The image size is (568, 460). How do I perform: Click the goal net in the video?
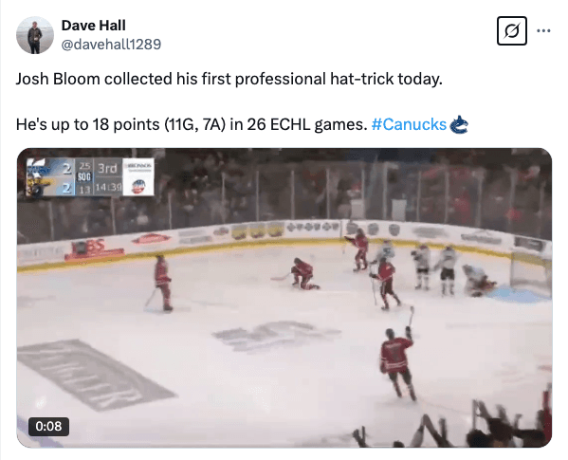(531, 271)
